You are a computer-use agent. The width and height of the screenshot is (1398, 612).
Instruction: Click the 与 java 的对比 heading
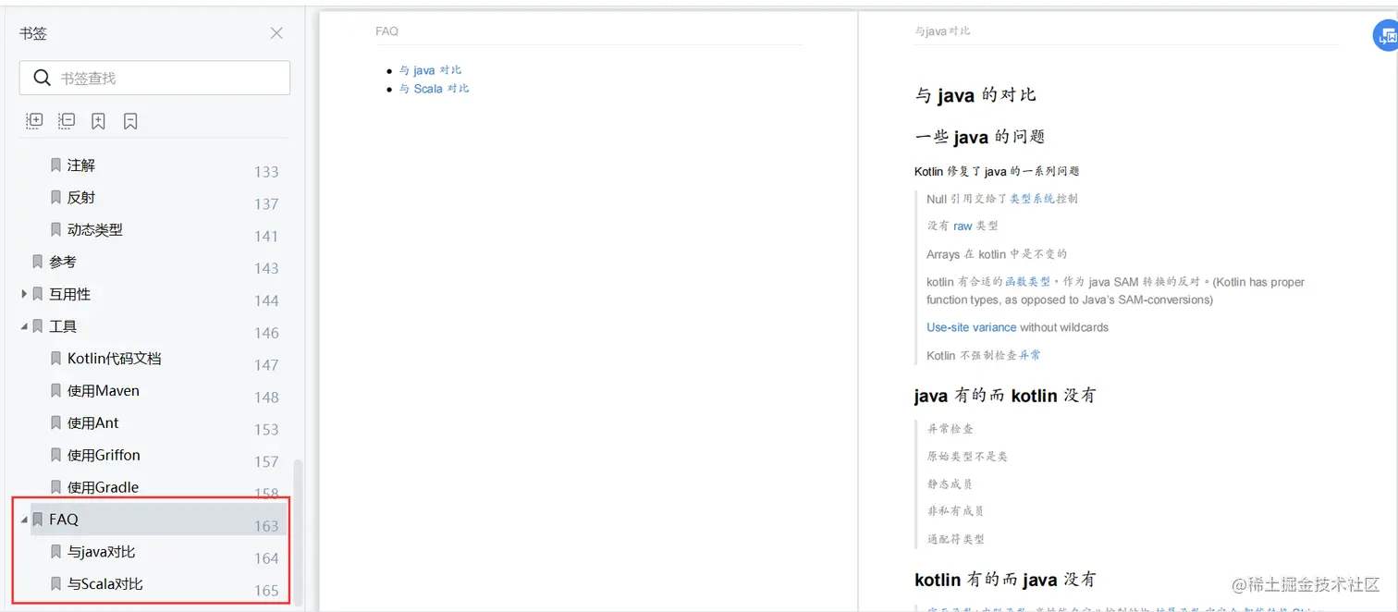coord(975,94)
